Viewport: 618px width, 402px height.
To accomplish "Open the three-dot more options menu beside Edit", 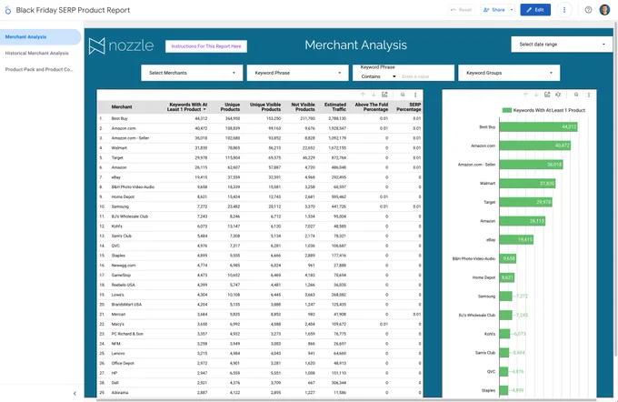I will (x=564, y=10).
